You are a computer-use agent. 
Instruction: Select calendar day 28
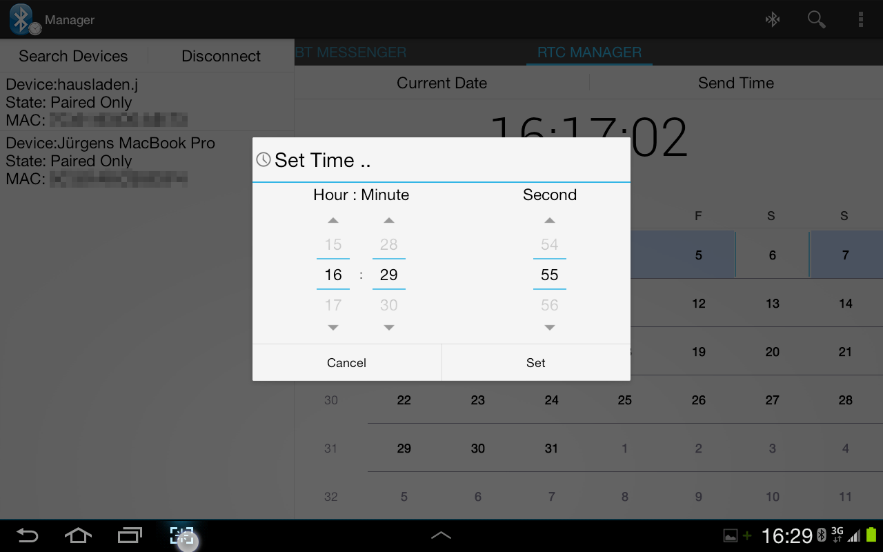pyautogui.click(x=846, y=400)
